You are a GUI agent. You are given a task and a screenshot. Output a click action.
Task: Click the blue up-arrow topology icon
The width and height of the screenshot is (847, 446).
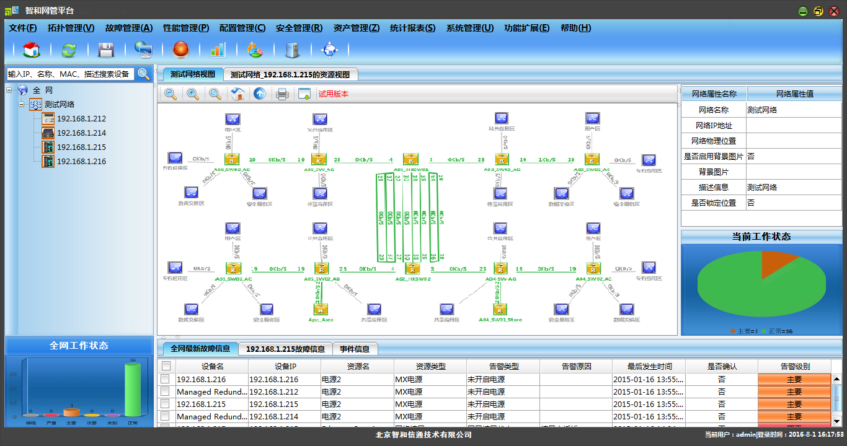pos(260,94)
